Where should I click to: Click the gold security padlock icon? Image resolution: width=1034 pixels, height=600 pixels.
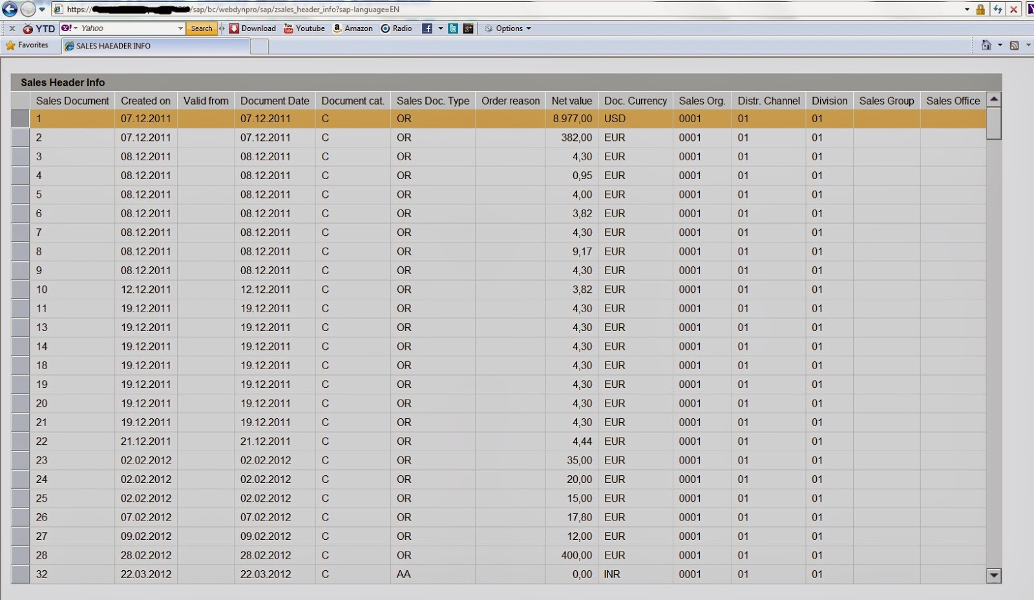coord(980,9)
